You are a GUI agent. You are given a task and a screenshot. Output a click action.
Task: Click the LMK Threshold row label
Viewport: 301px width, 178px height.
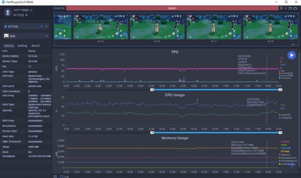12,141
